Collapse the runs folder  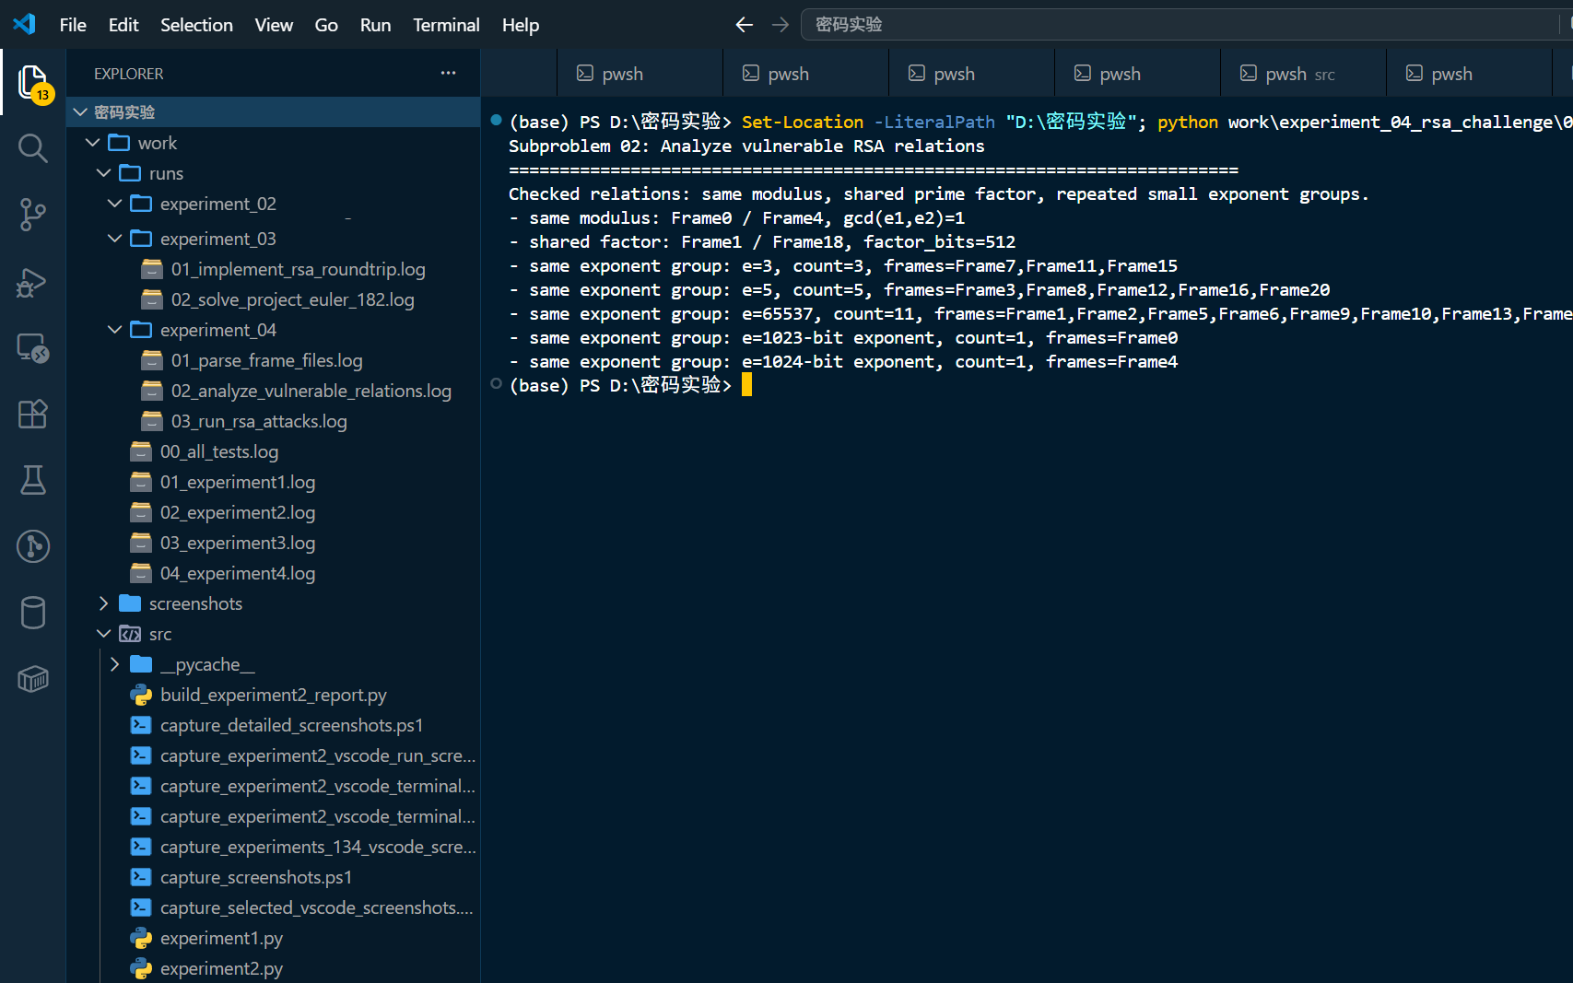(x=103, y=173)
